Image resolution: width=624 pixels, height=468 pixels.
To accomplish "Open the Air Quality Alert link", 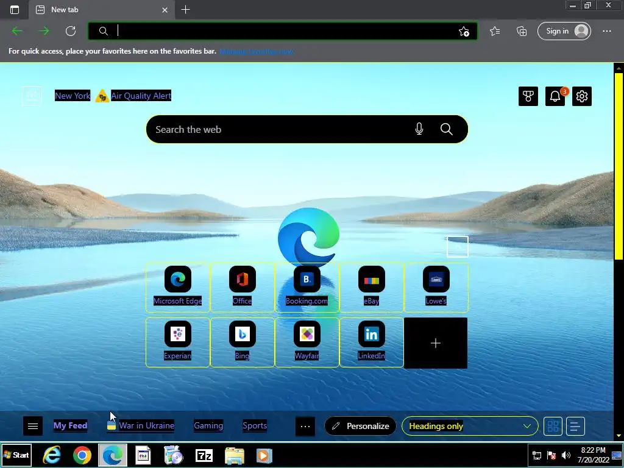I will pyautogui.click(x=141, y=96).
